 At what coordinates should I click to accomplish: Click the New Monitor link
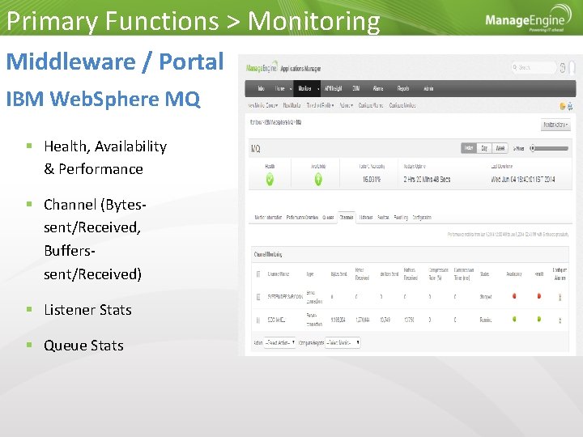pos(291,105)
